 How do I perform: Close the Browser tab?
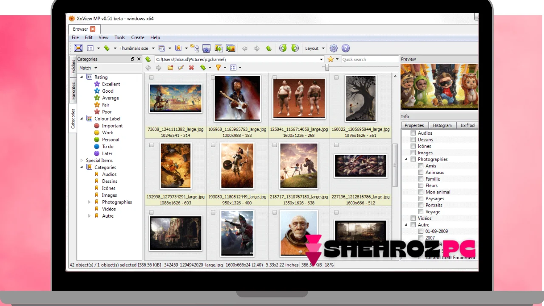[93, 29]
